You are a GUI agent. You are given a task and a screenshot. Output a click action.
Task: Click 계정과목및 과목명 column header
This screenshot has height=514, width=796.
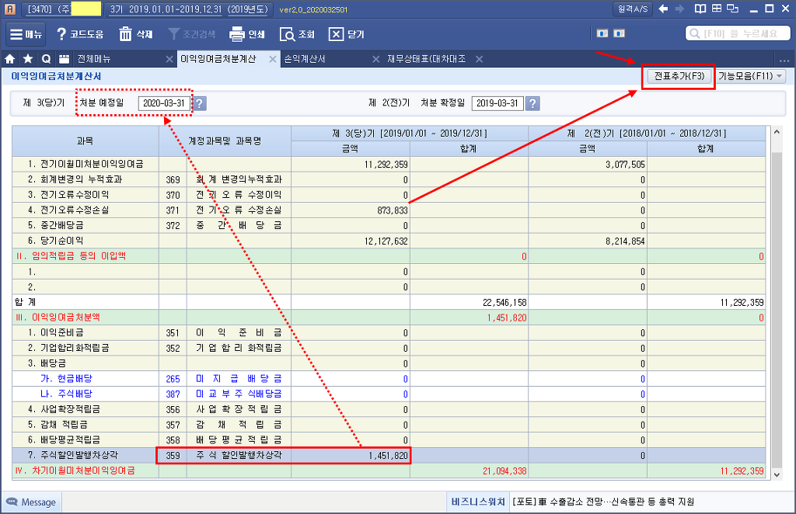(x=225, y=141)
